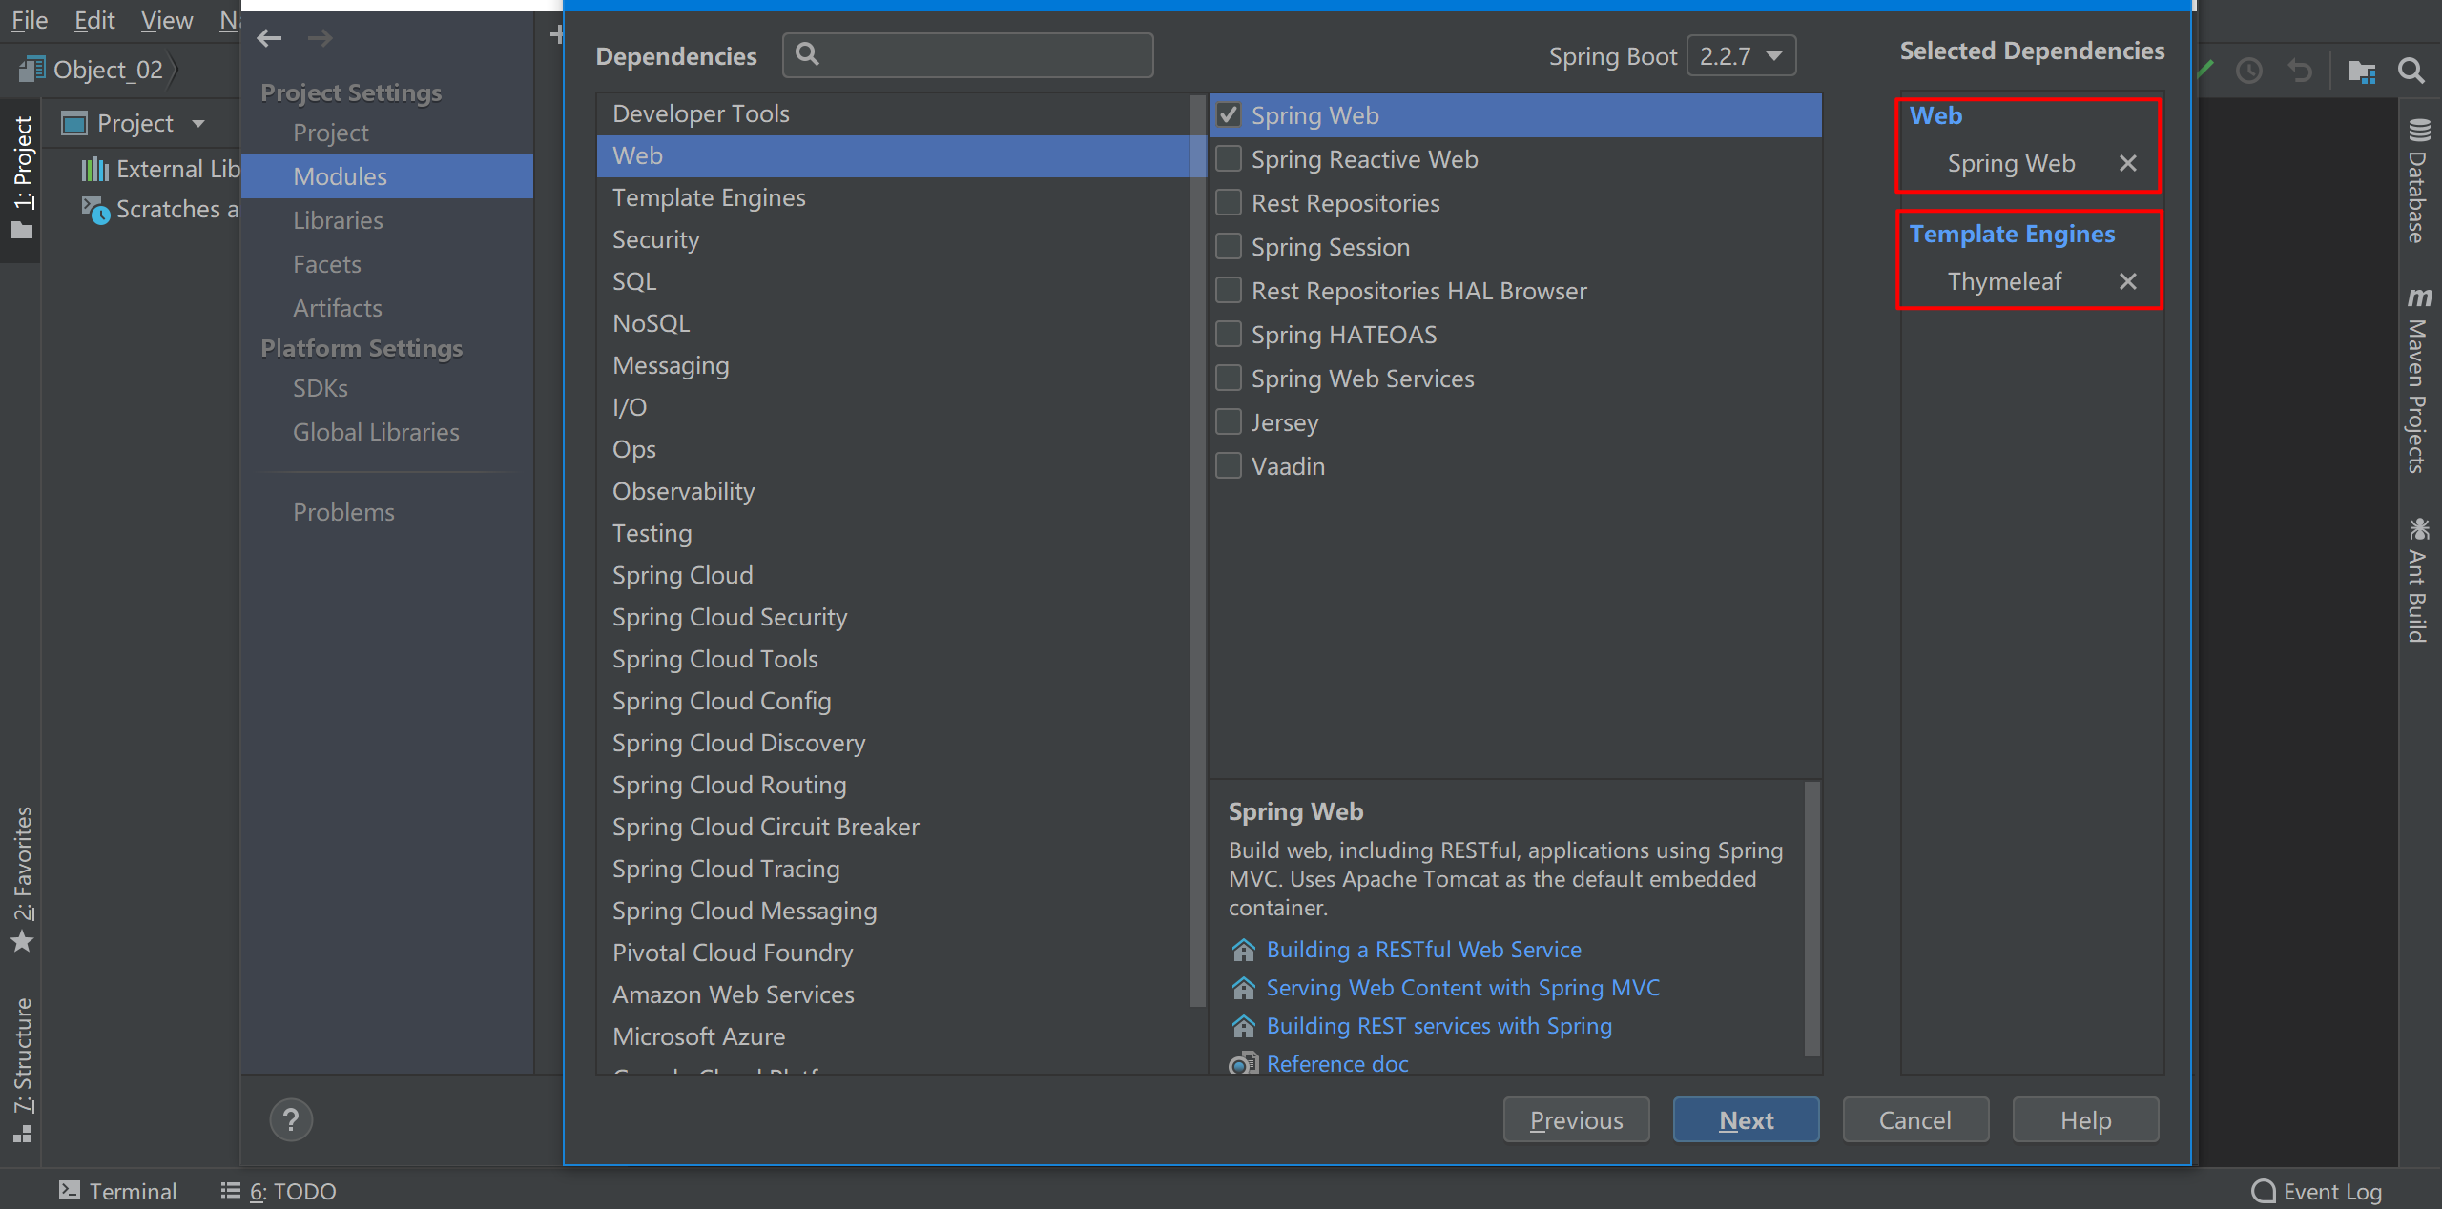Click the back arrow in Project Structure

[269, 38]
